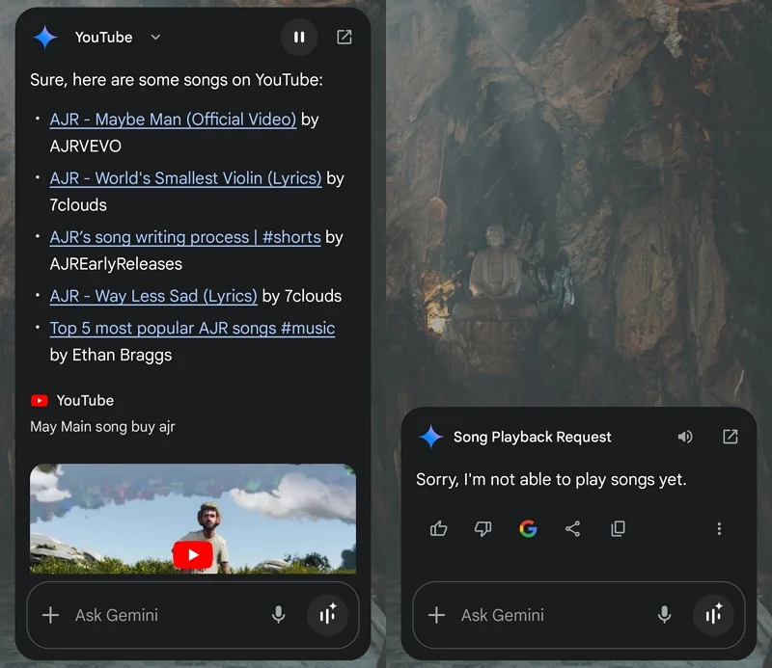Start Gemini Live from the left panel
The width and height of the screenshot is (772, 668).
327,615
